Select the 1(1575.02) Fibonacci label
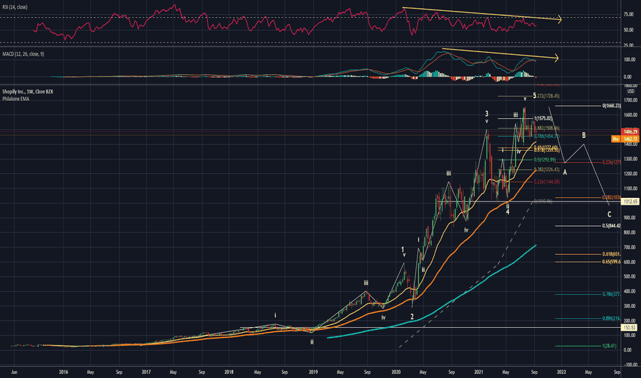 point(543,118)
